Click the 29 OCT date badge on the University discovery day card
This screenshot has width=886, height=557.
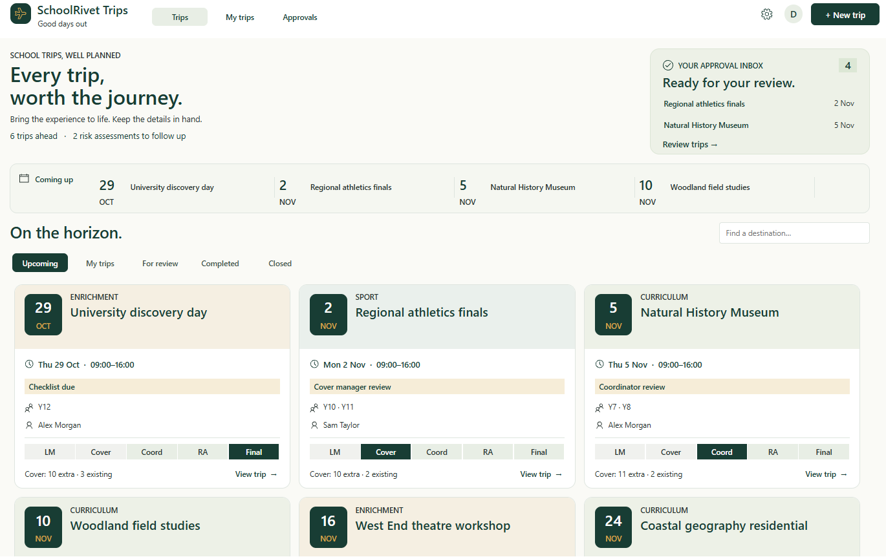pyautogui.click(x=43, y=315)
